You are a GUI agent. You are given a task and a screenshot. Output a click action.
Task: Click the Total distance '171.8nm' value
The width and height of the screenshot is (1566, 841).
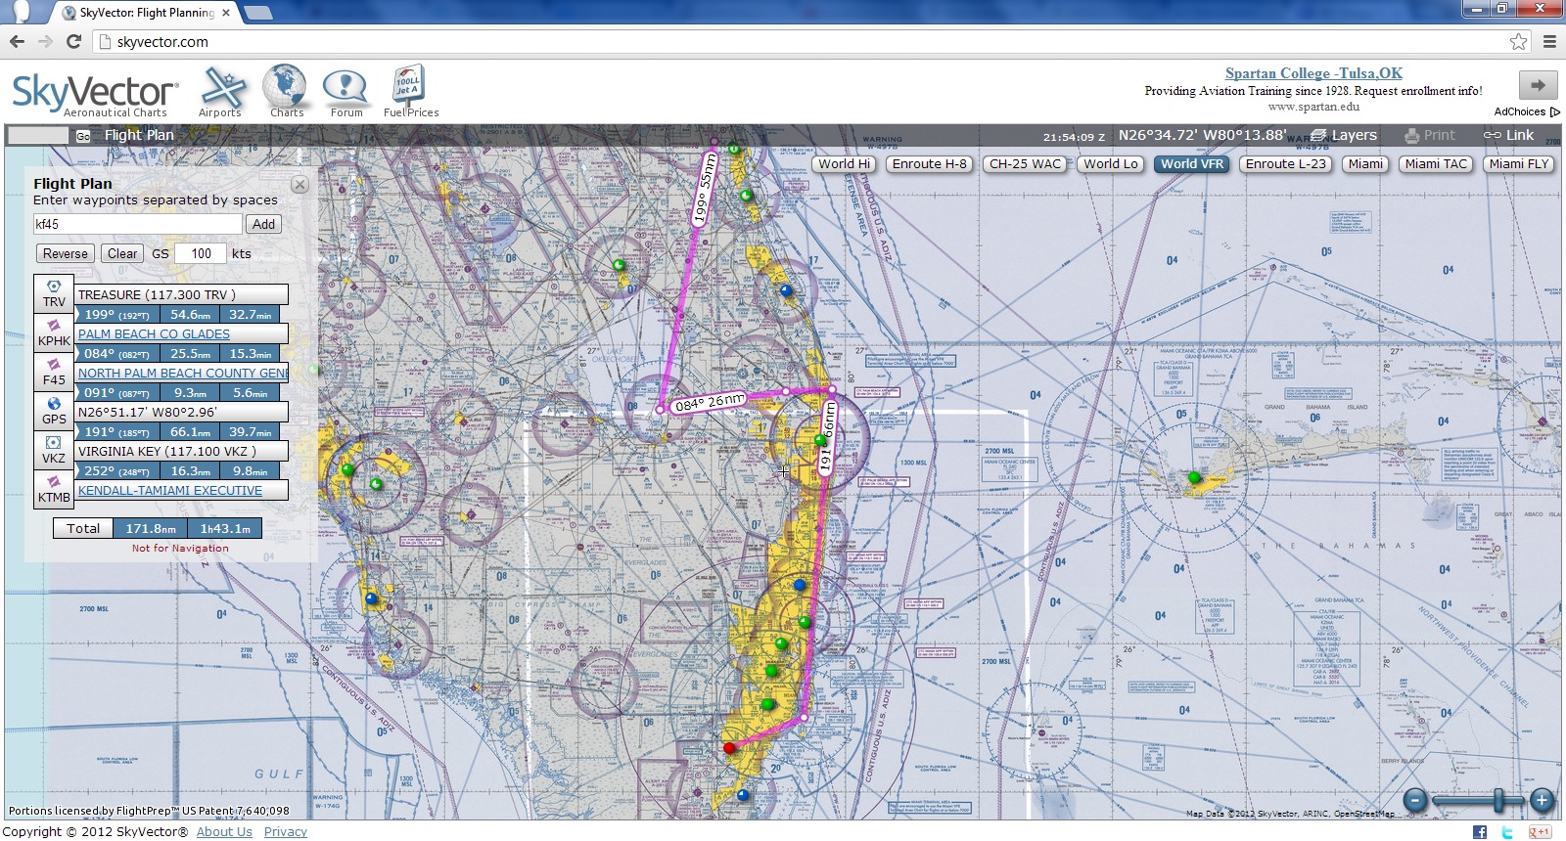[x=150, y=528]
